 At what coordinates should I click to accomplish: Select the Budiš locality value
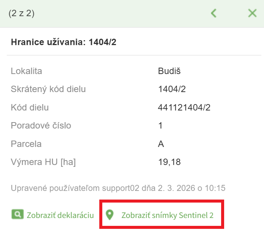click(x=167, y=71)
